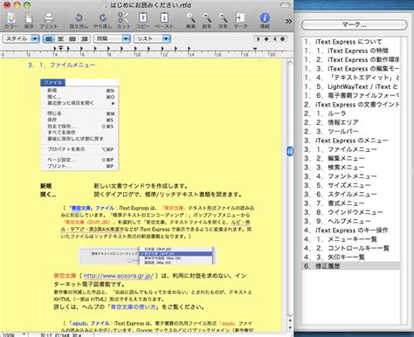The image size is (414, 337).
Task: Jump to mark 4.2 コントロールキー一覧
Action: 351,249
